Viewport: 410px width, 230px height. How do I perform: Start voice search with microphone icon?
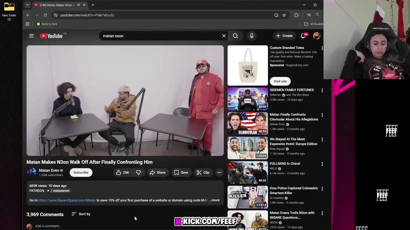(252, 36)
